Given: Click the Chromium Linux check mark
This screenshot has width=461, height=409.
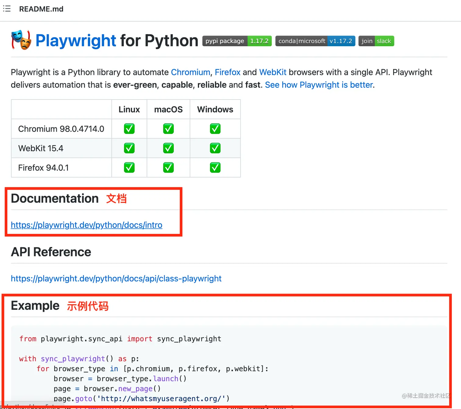Looking at the screenshot, I should (x=129, y=129).
